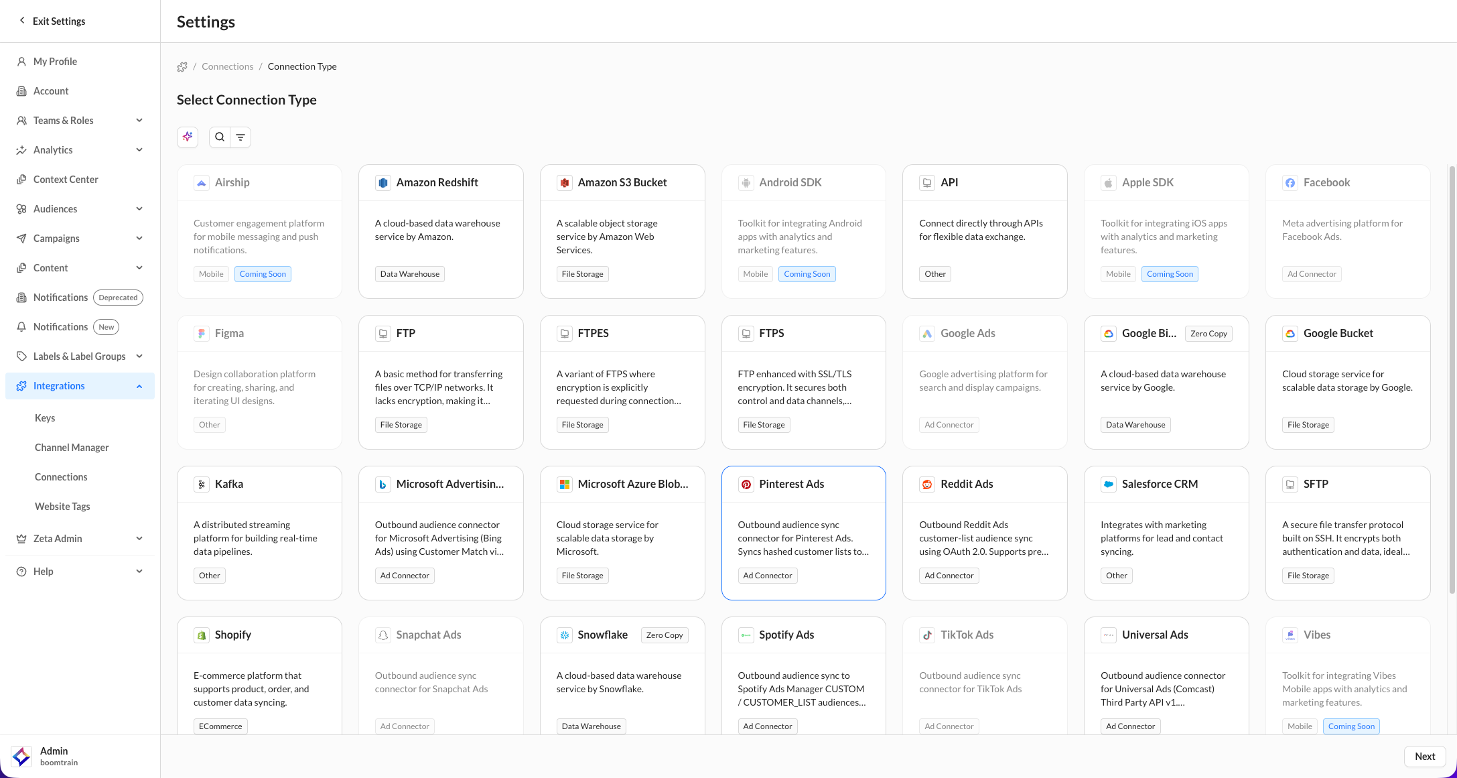
Task: Click the Zero Copy badge on Snowflake
Action: [665, 635]
